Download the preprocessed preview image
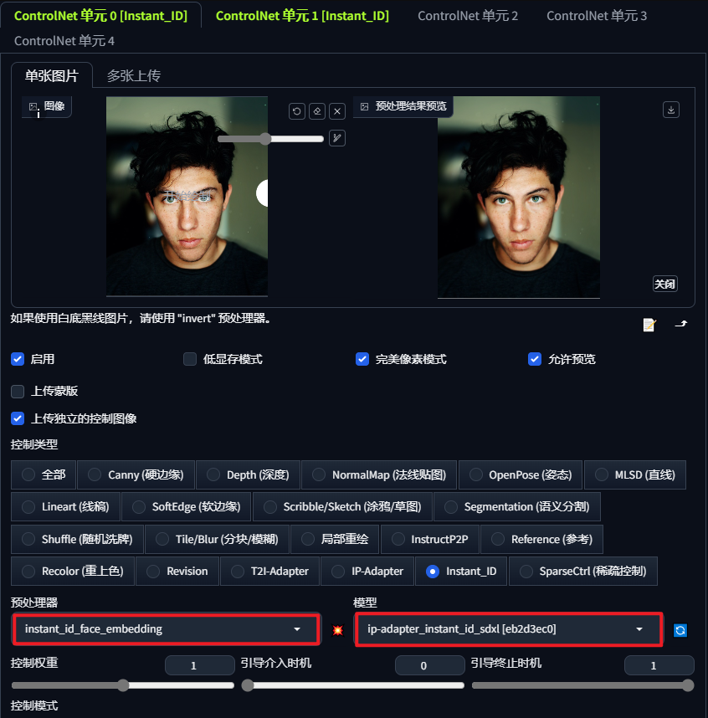Image resolution: width=708 pixels, height=718 pixels. click(x=670, y=110)
